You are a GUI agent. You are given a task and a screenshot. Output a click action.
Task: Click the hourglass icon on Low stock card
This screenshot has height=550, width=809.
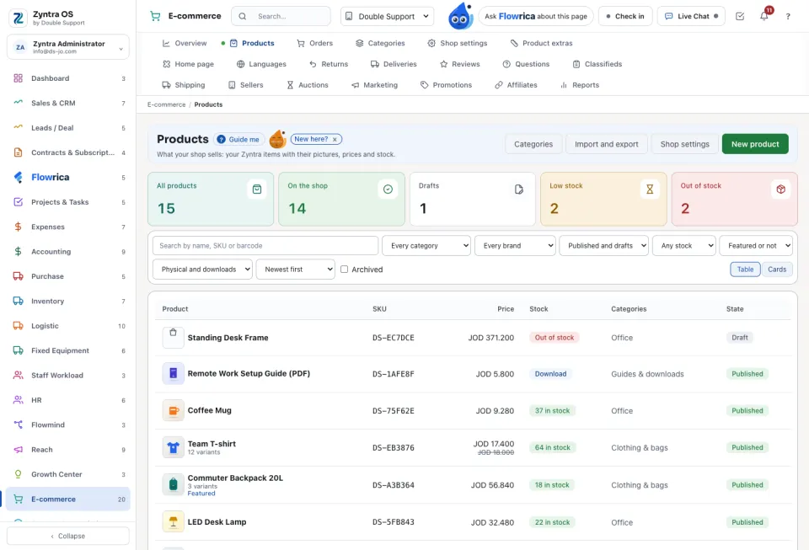[x=650, y=190]
